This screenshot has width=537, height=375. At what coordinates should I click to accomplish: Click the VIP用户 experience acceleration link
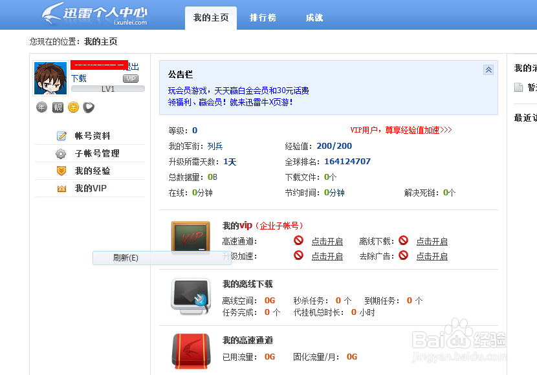coord(401,130)
